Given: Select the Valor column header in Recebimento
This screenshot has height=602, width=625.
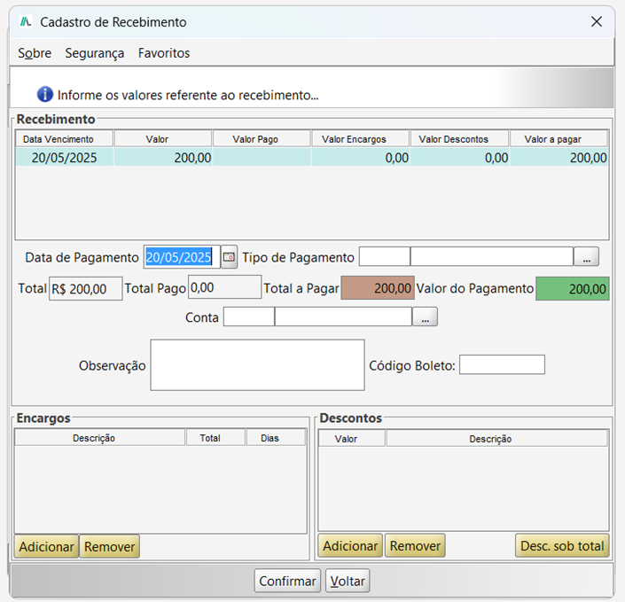Looking at the screenshot, I should pyautogui.click(x=163, y=138).
